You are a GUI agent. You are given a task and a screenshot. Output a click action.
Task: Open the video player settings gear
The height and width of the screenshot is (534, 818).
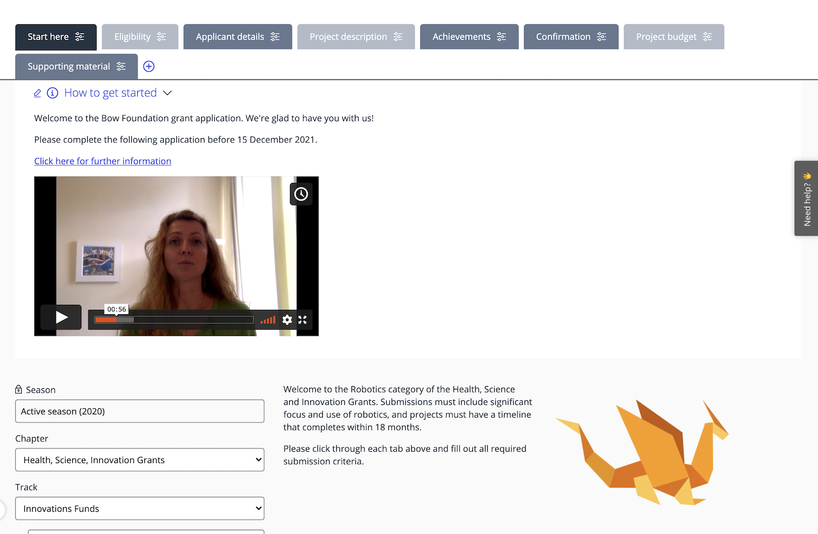[287, 320]
